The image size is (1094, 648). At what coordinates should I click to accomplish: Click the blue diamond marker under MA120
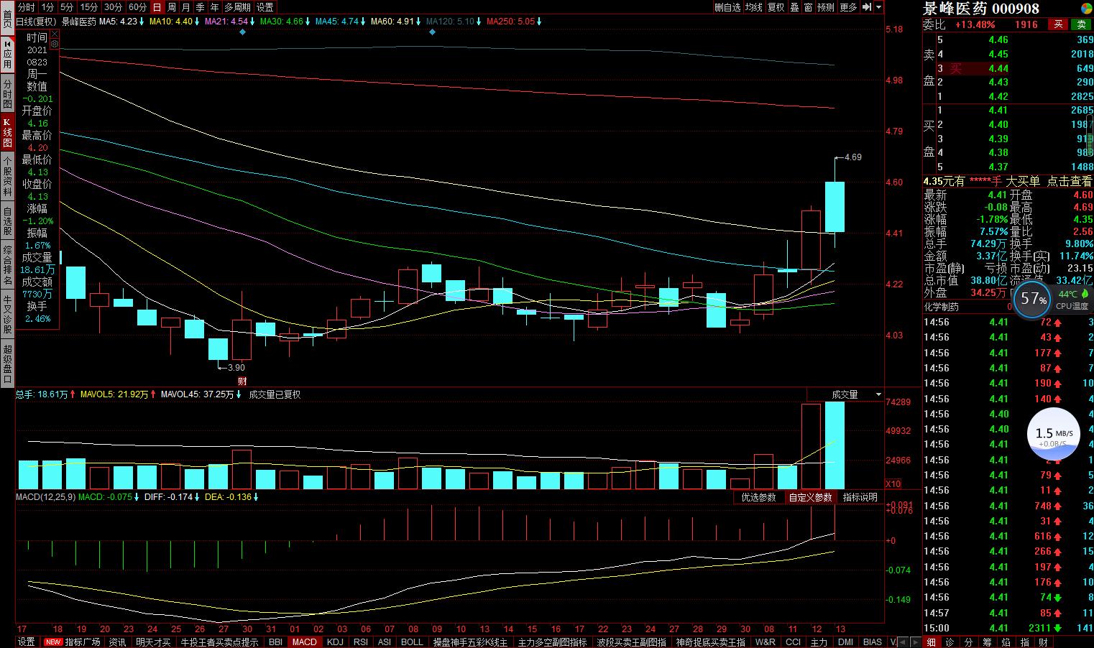(x=431, y=33)
